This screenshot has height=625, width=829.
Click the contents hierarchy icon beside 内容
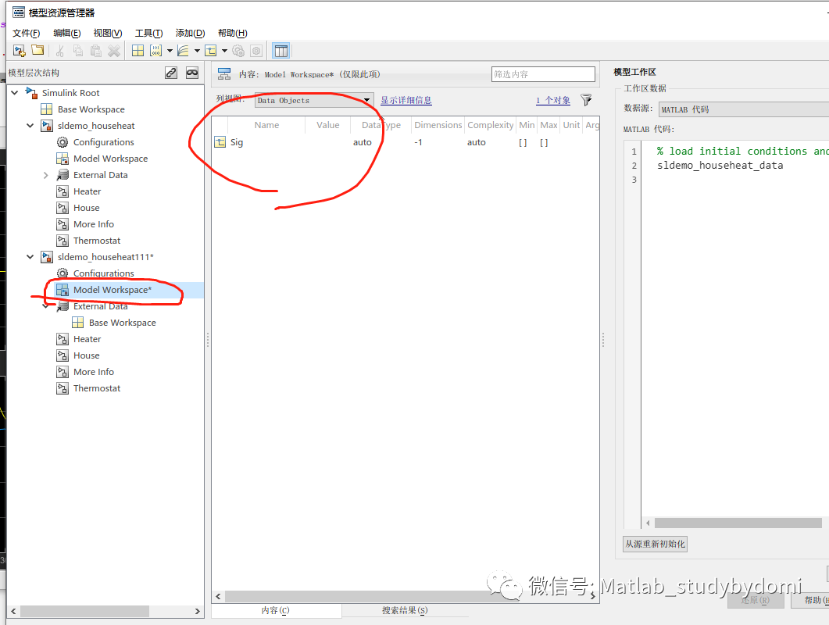coord(224,74)
